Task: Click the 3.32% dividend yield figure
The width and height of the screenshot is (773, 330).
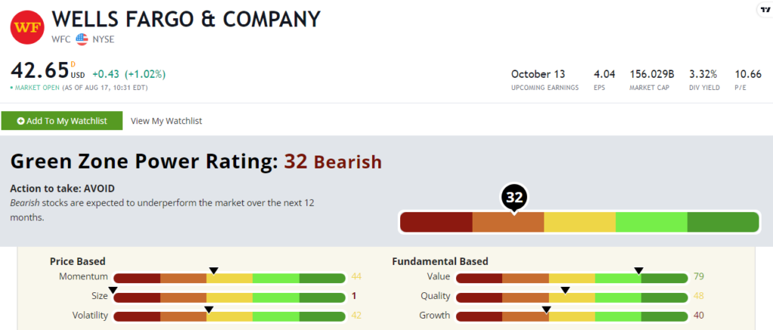Action: (702, 74)
